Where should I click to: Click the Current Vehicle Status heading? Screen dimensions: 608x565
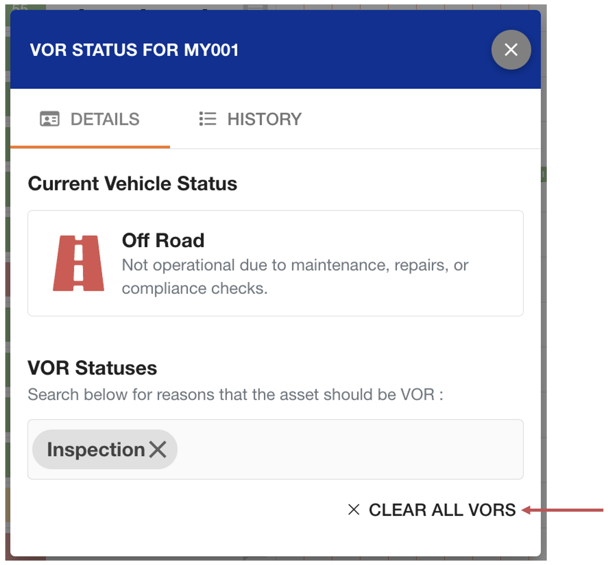pyautogui.click(x=133, y=184)
